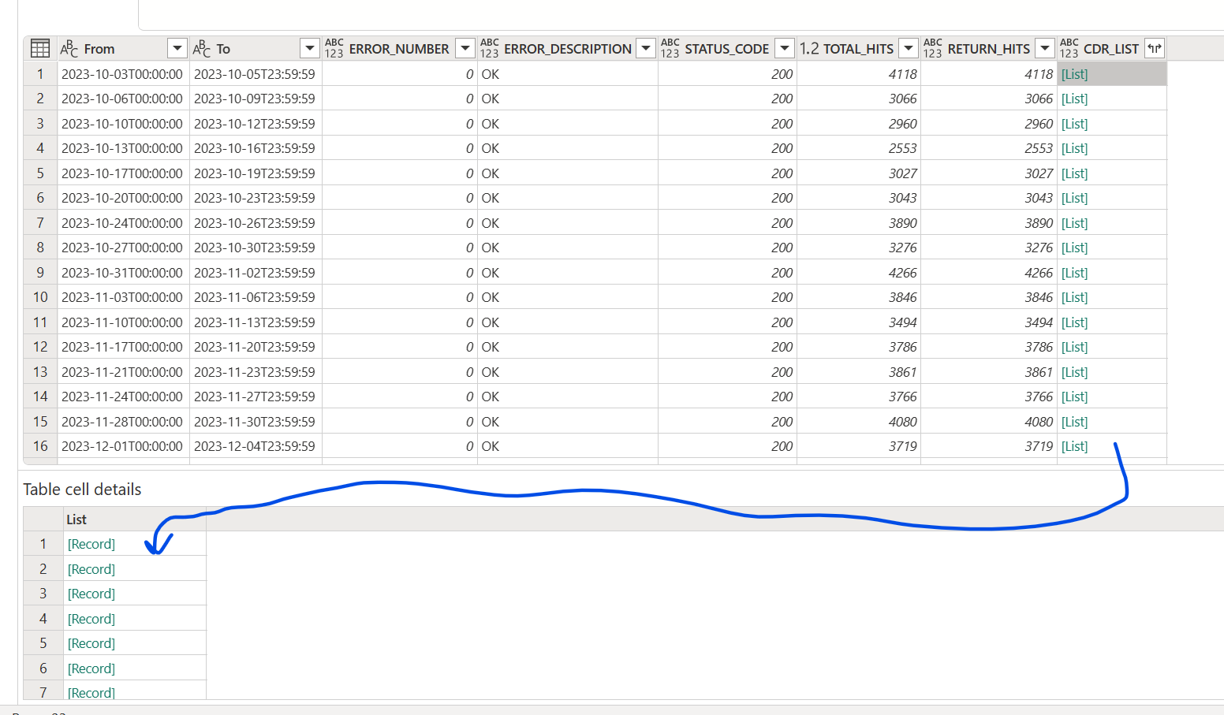Image resolution: width=1224 pixels, height=715 pixels.
Task: Change data type icon of ERROR_NUMBER column
Action: point(334,49)
